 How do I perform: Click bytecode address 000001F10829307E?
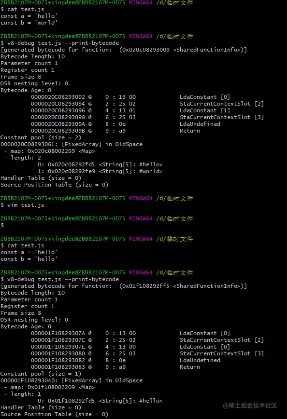(58, 347)
